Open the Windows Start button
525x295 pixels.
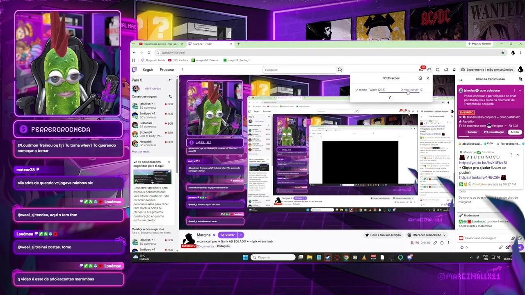(x=245, y=257)
